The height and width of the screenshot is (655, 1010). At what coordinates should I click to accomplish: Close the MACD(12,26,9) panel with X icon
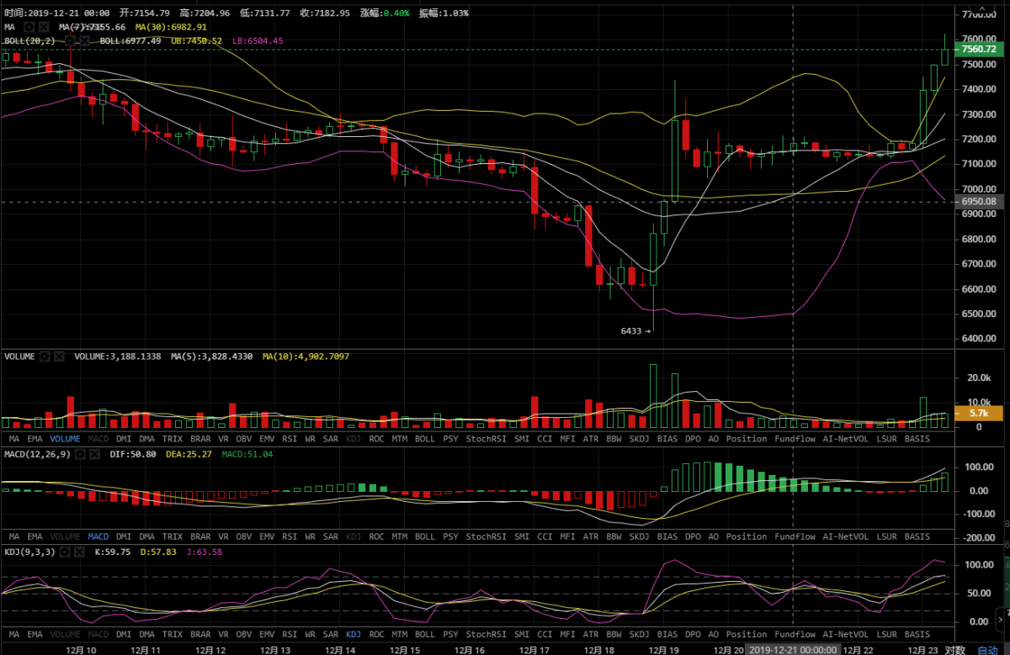click(x=93, y=454)
